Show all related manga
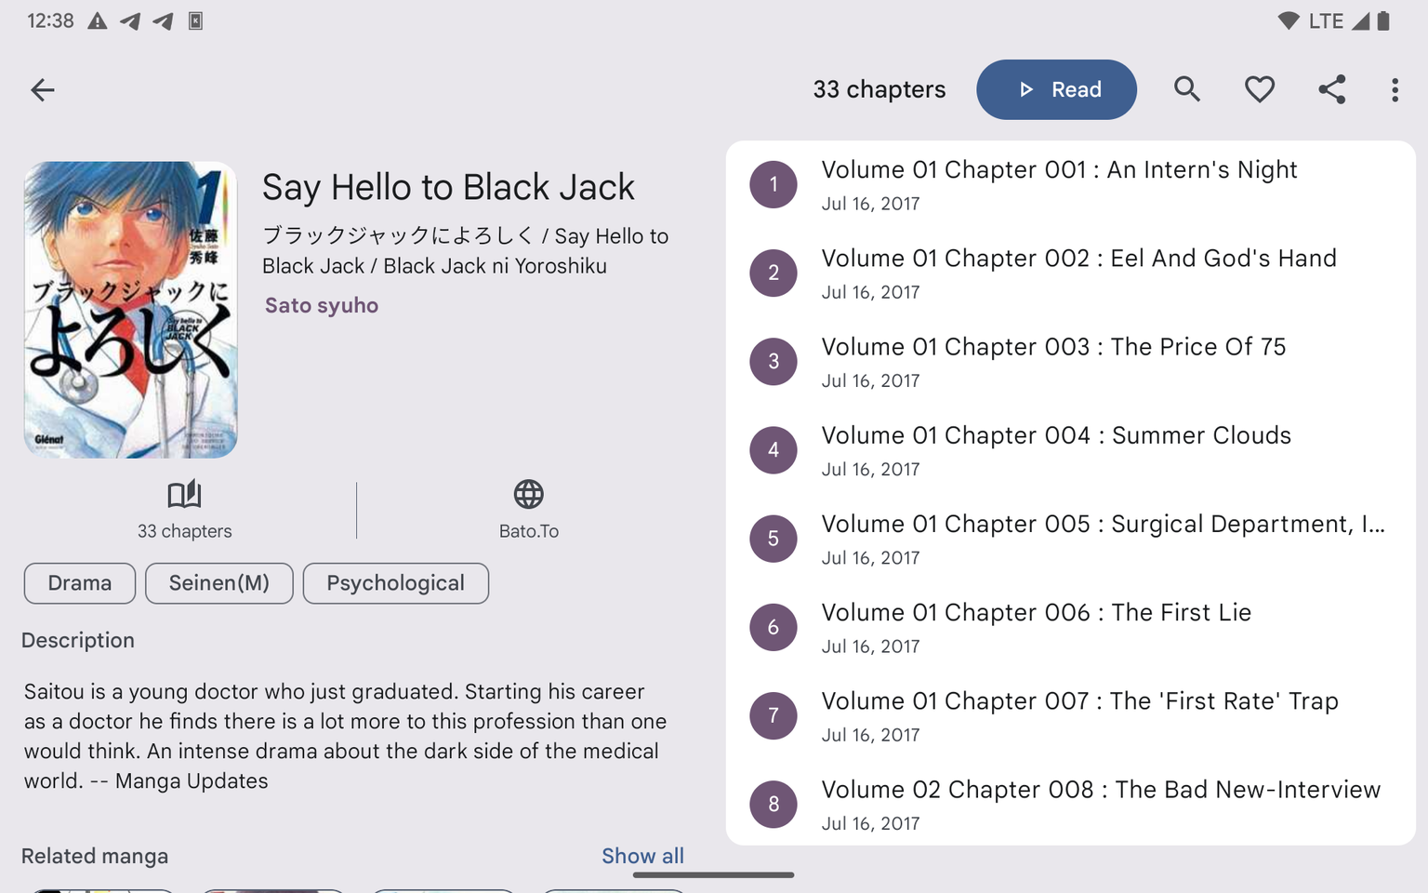 642,856
